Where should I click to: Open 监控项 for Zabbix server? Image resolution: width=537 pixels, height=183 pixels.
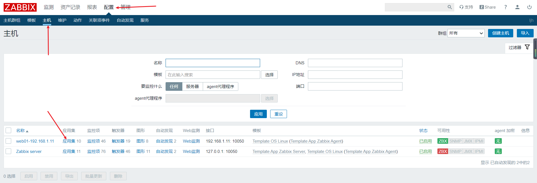pyautogui.click(x=93, y=152)
